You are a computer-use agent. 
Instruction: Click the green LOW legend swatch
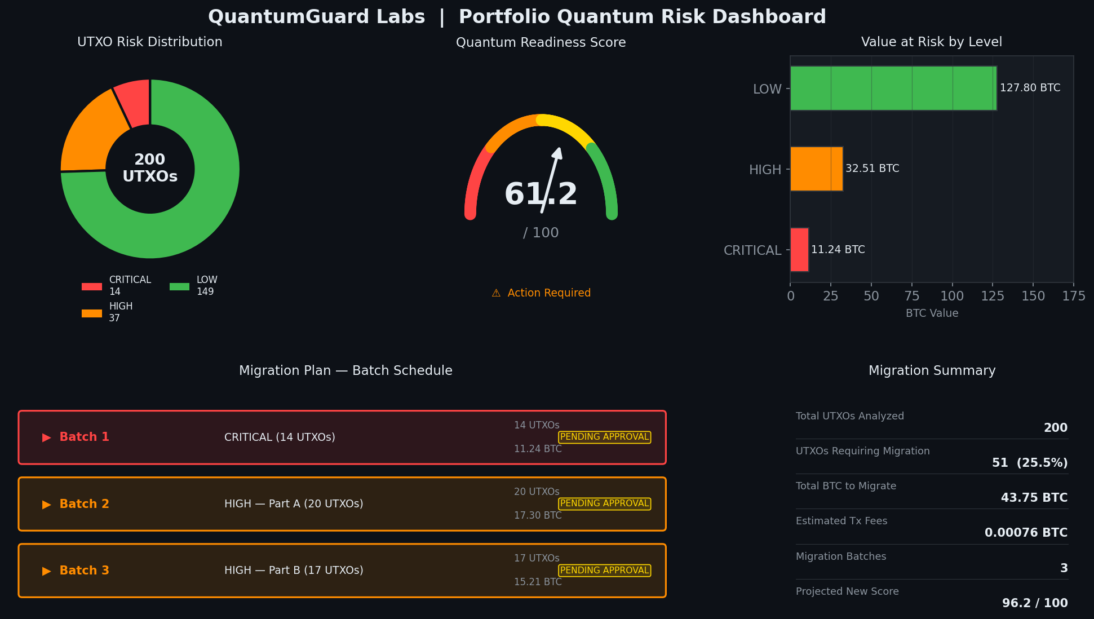179,286
